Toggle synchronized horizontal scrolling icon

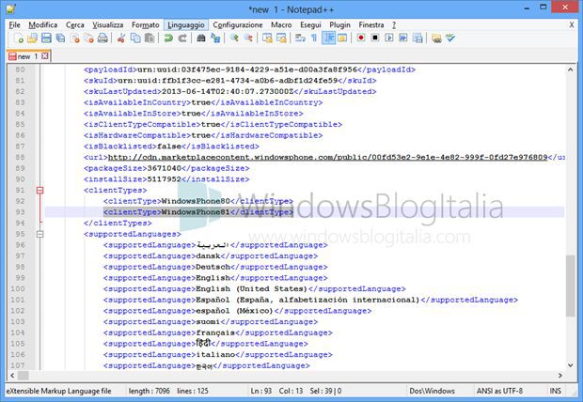click(x=281, y=38)
